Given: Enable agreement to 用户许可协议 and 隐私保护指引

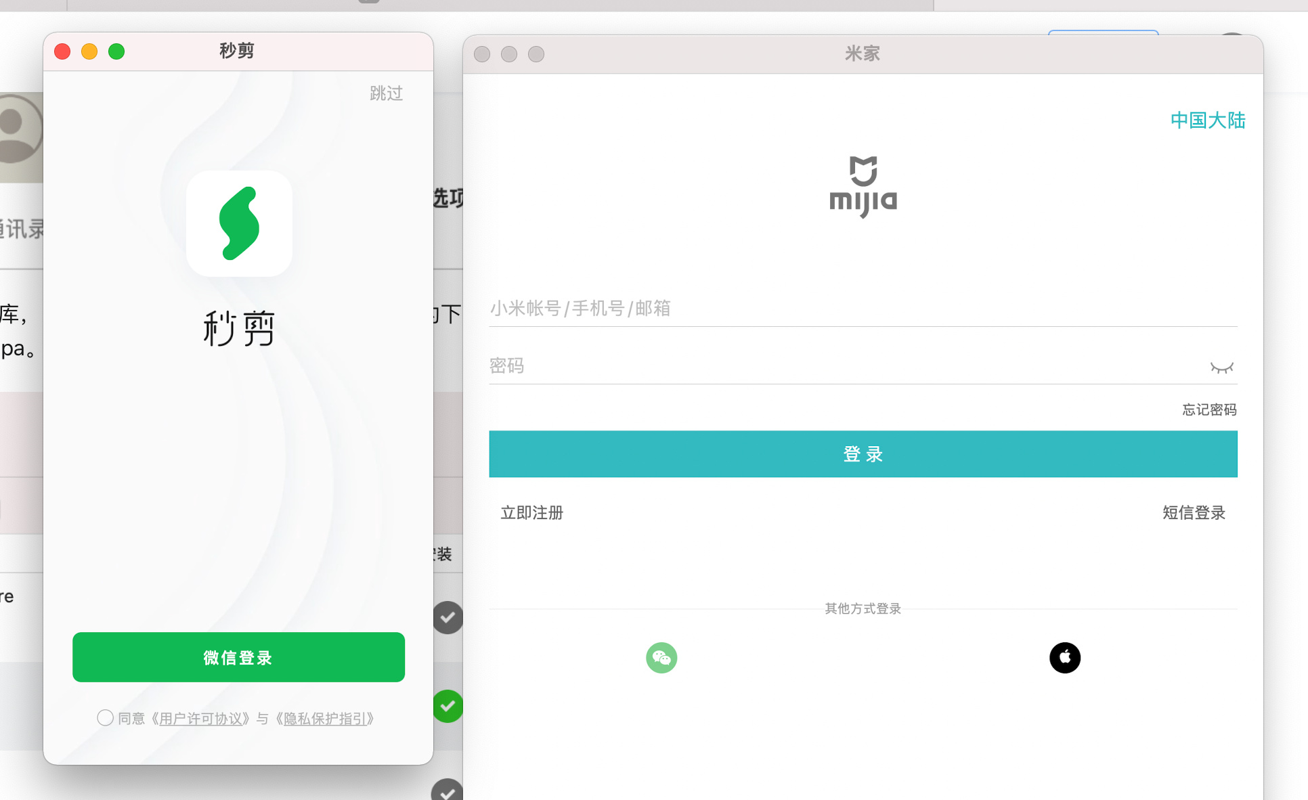Looking at the screenshot, I should pos(105,718).
